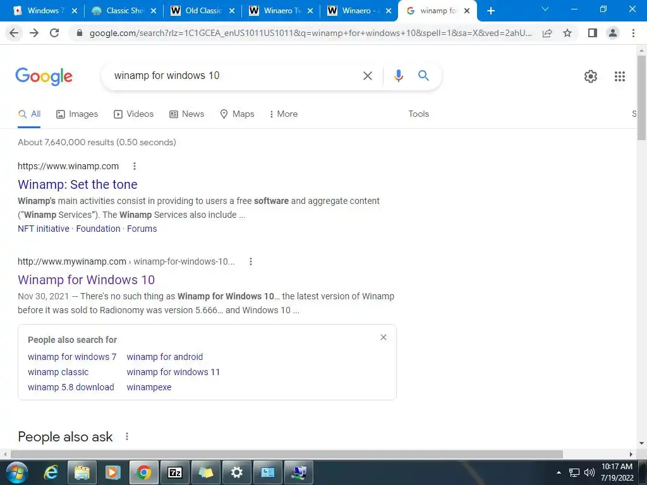This screenshot has height=485, width=647.
Task: Reload the Google search page
Action: pyautogui.click(x=54, y=33)
